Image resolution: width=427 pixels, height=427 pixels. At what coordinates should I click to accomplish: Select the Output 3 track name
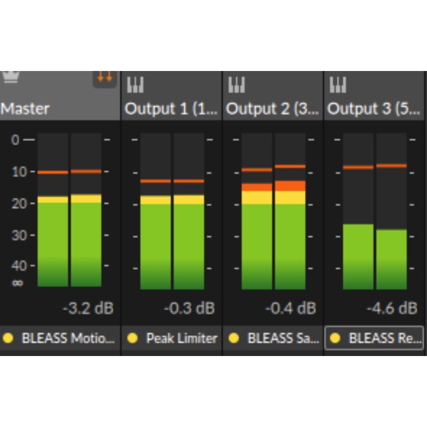coord(374,109)
